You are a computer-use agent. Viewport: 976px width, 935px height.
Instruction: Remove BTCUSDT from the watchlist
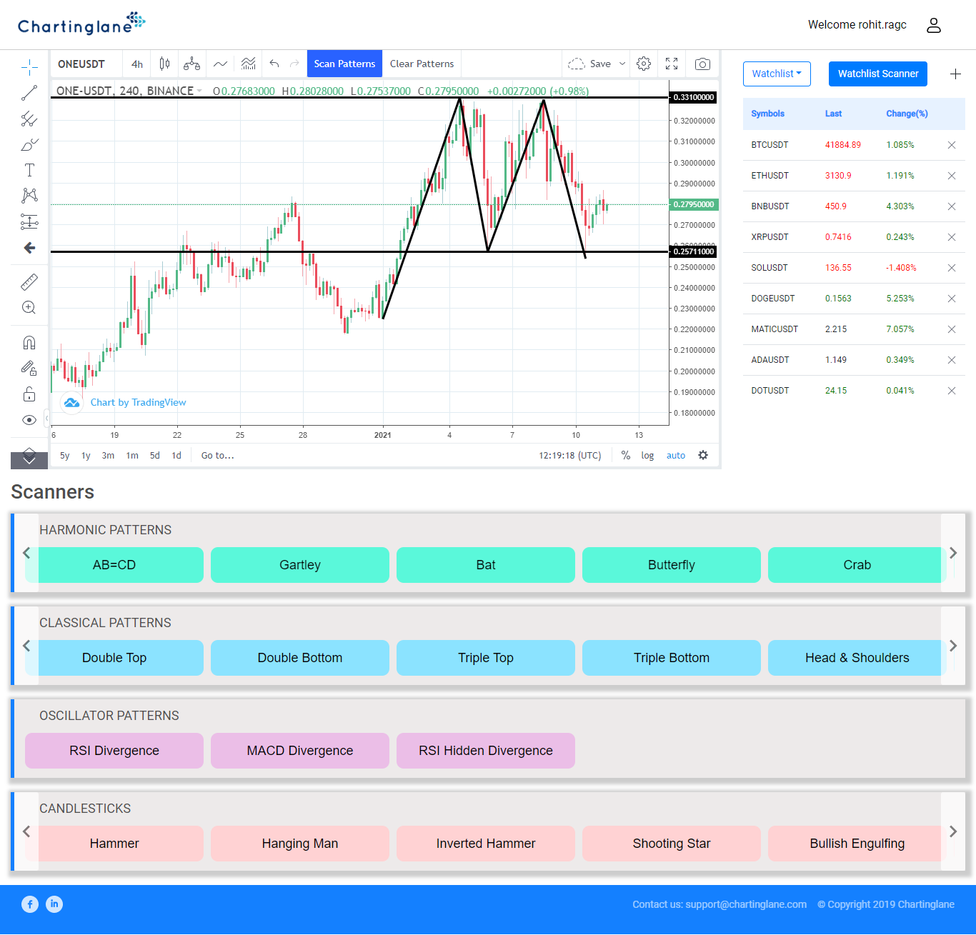(952, 145)
